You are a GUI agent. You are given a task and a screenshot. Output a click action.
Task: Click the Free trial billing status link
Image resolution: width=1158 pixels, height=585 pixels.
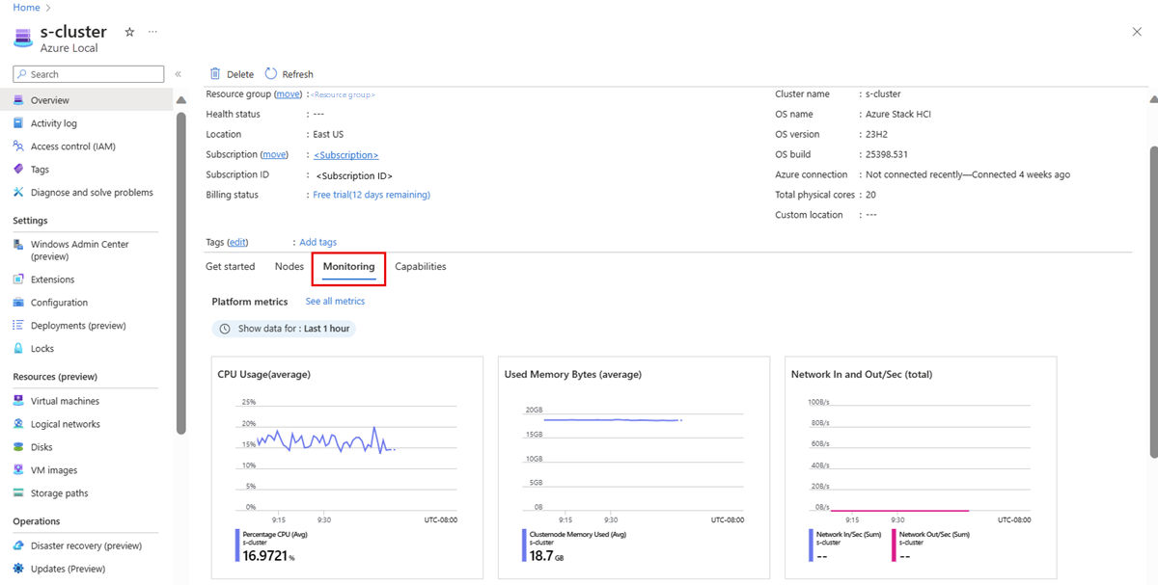(372, 195)
